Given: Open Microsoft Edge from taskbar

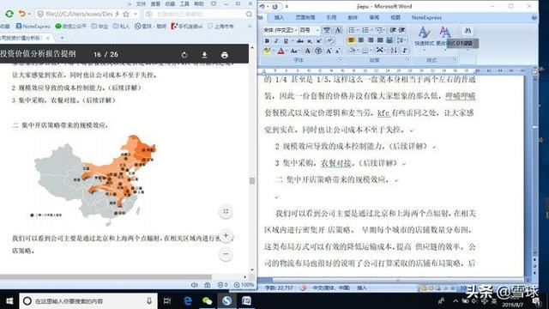Looking at the screenshot, I should pos(188,300).
